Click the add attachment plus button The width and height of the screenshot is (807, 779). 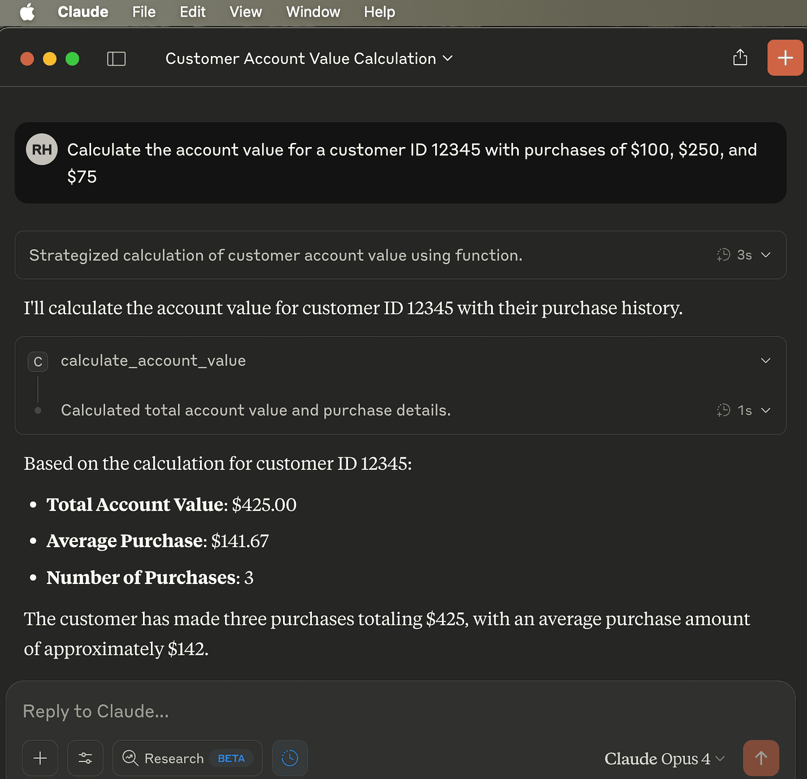40,758
